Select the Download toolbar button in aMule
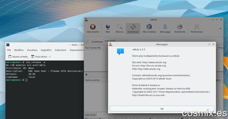 (133, 29)
